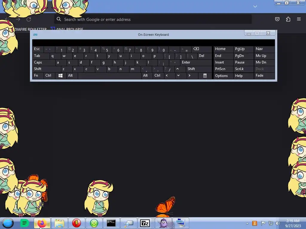Click the backspace key on keyboard
Image resolution: width=306 pixels, height=229 pixels.
(x=201, y=49)
